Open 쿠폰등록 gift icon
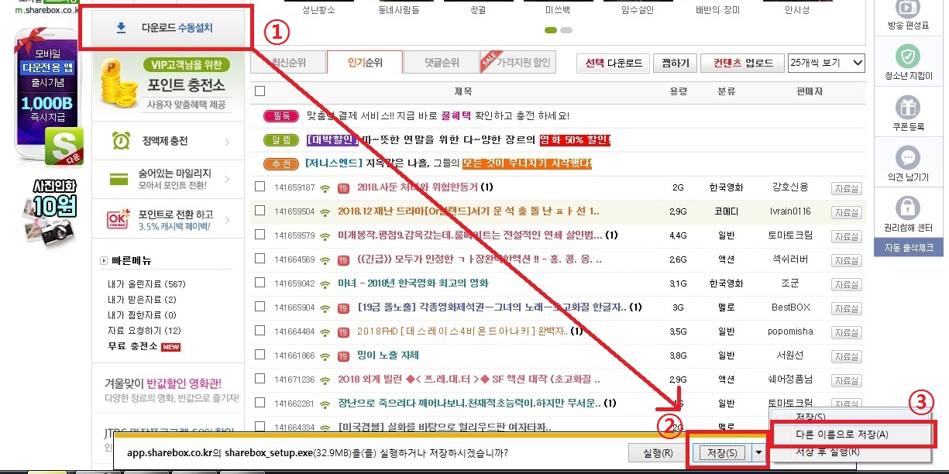Image resolution: width=949 pixels, height=474 pixels. click(x=907, y=106)
